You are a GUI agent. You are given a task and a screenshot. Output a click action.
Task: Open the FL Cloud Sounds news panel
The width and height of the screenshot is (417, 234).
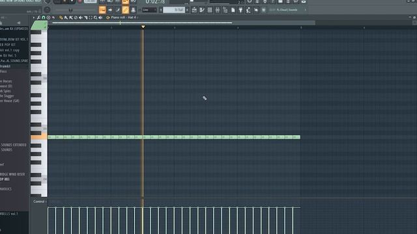[x=287, y=10]
